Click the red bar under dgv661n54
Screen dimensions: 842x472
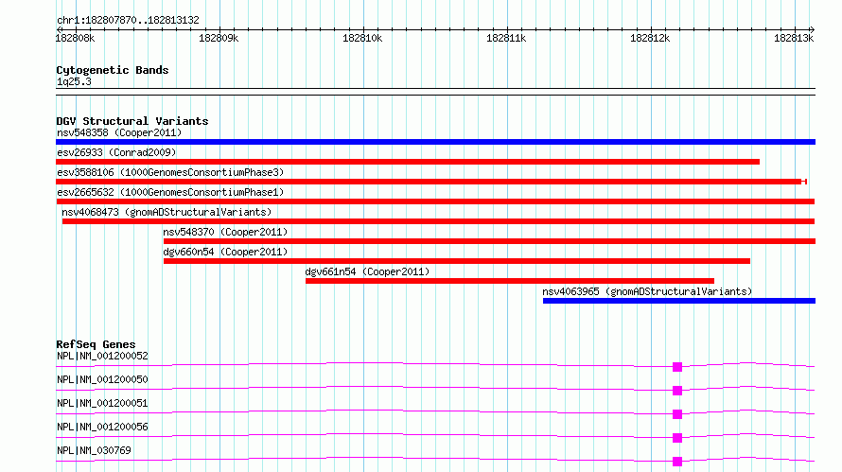(x=510, y=281)
